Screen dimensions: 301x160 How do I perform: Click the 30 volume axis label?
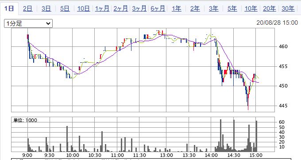(x=282, y=137)
